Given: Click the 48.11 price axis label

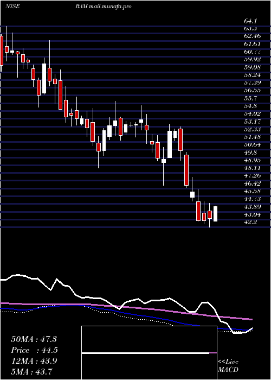Looking at the screenshot, I should pyautogui.click(x=252, y=168).
